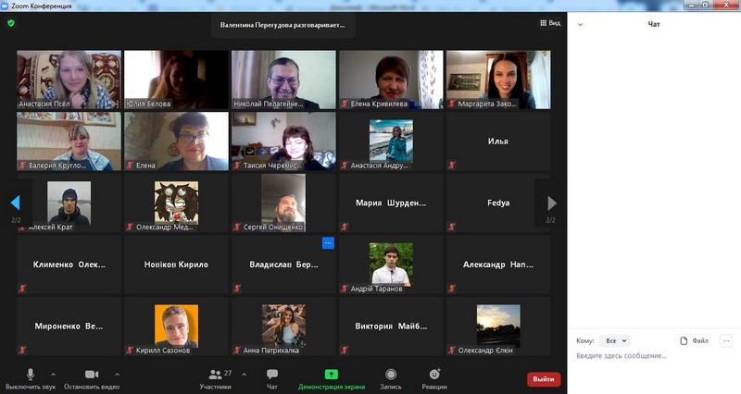Click Олександр Мед cartoon avatar tile

coord(176,203)
